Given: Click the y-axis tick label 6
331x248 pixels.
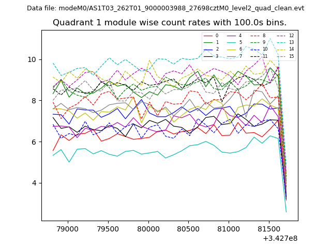Looking at the screenshot, I should (x=35, y=142).
